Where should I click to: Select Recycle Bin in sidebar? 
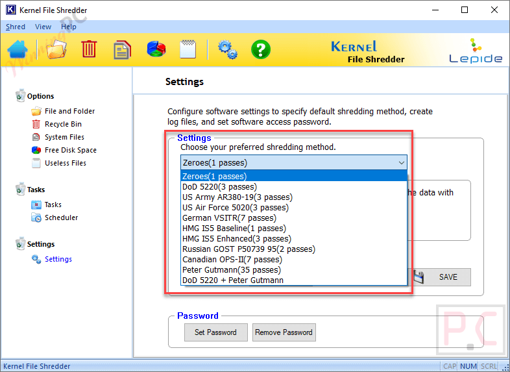click(63, 125)
